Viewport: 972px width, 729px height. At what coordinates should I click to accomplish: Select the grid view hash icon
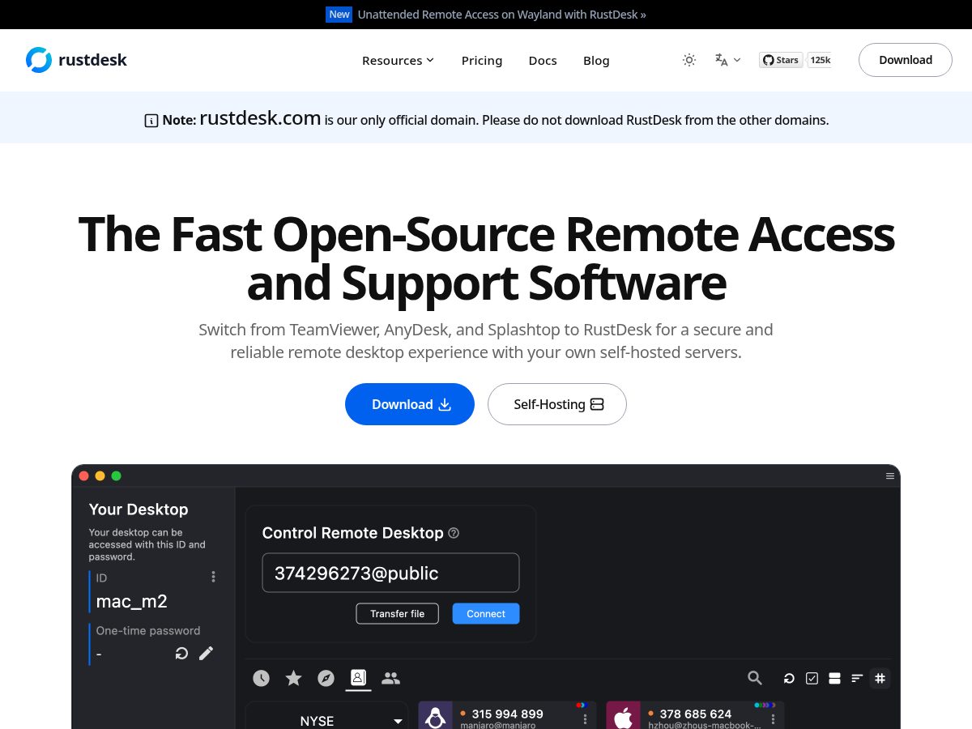click(880, 679)
